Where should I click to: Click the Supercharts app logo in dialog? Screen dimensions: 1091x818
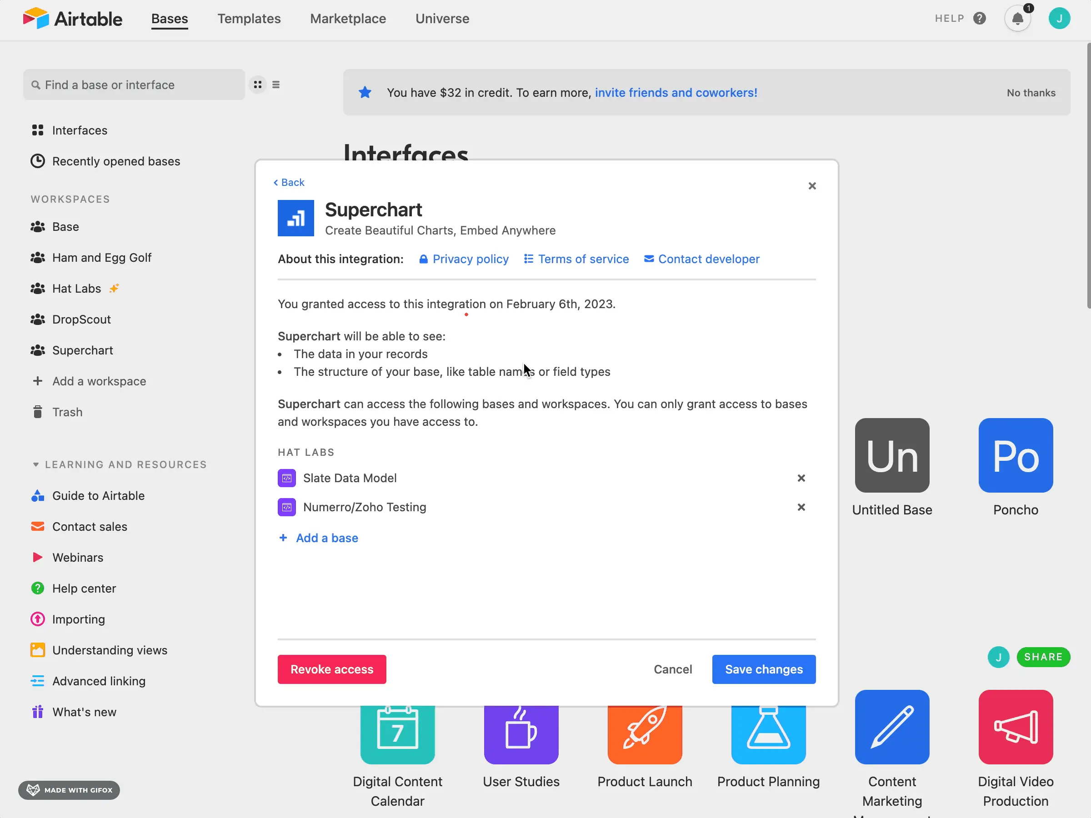pos(296,218)
